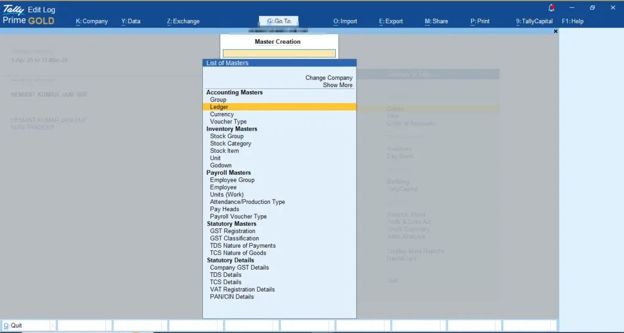Open the Z: Exchange menu
The width and height of the screenshot is (624, 333).
click(183, 21)
